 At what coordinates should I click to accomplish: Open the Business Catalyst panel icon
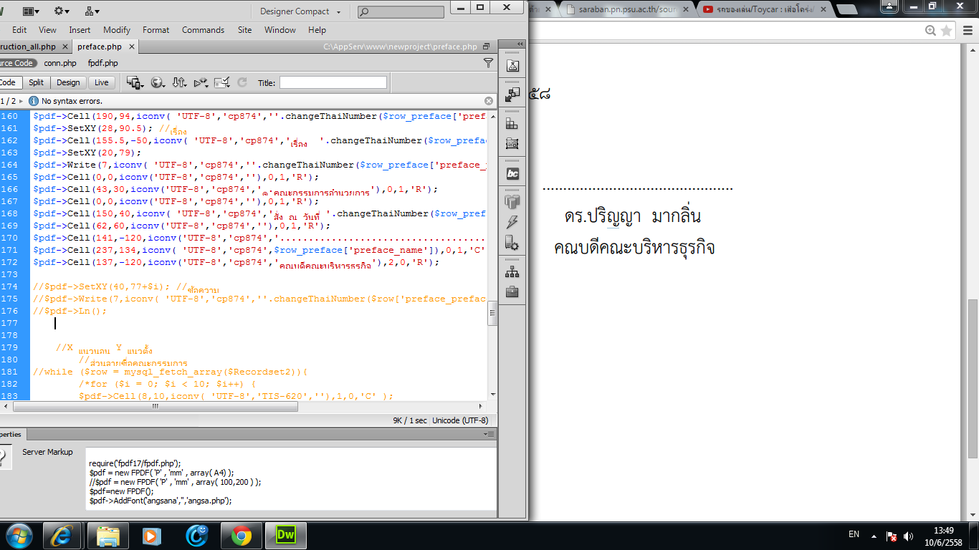(512, 173)
